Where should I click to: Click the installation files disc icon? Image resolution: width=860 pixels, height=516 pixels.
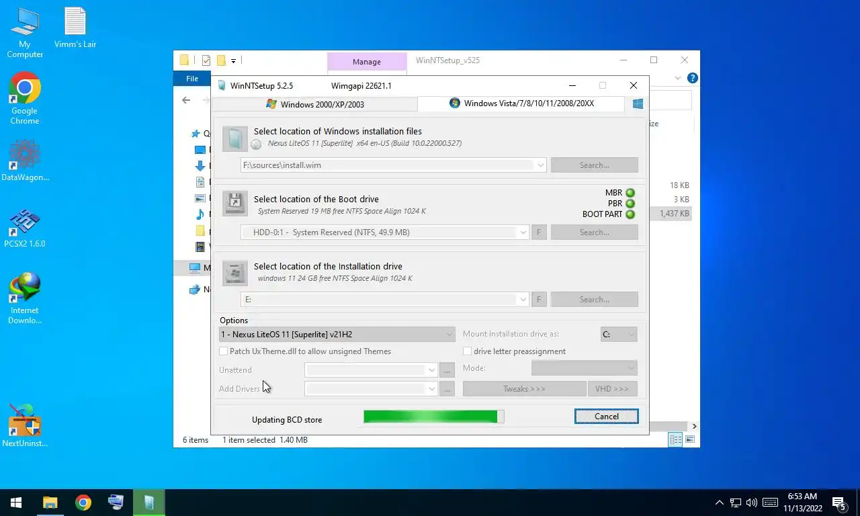(x=235, y=138)
